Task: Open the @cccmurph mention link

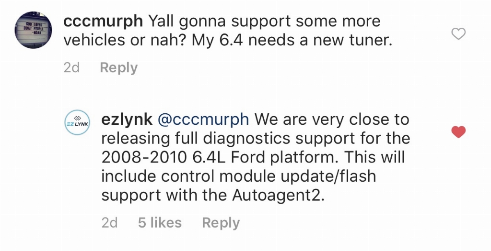Action: coord(203,120)
